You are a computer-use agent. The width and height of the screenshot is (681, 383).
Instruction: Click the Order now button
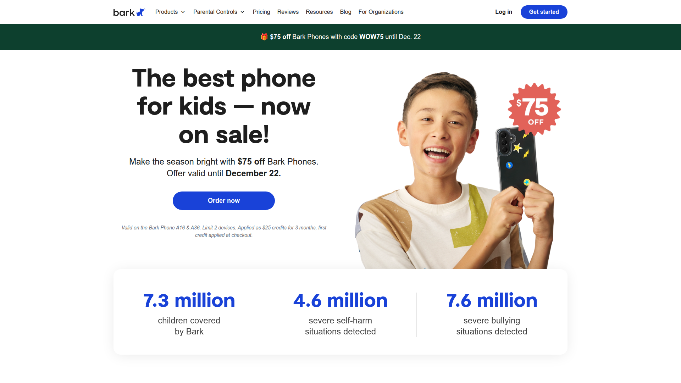224,201
